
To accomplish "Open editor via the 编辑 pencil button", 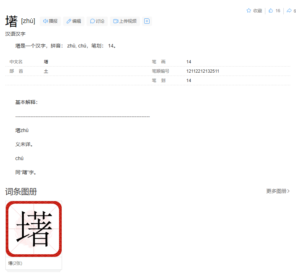I will pos(74,21).
